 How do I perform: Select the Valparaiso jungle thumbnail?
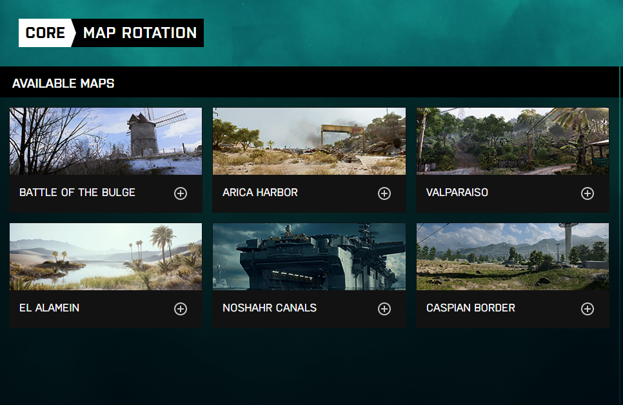513,141
